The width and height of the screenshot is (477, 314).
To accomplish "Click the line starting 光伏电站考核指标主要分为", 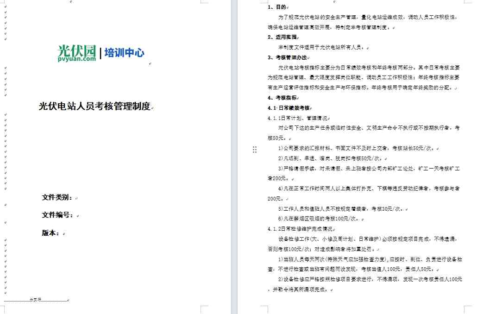I will click(x=369, y=67).
